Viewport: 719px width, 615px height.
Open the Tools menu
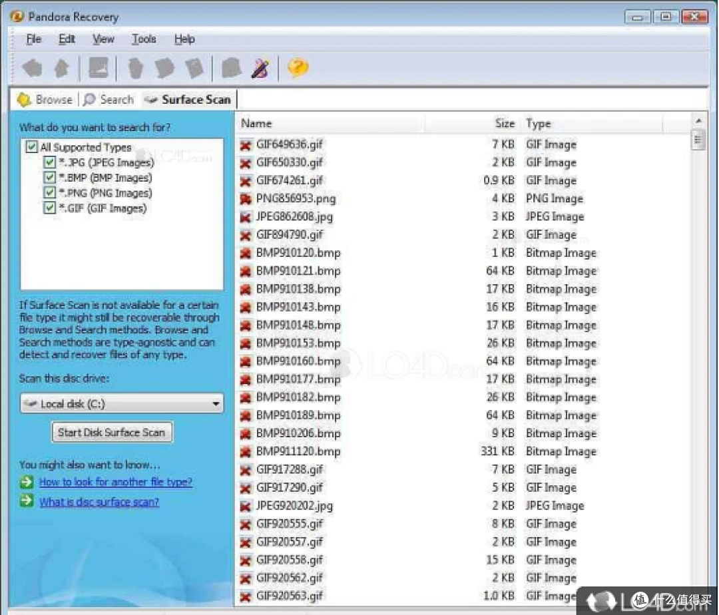[x=144, y=39]
